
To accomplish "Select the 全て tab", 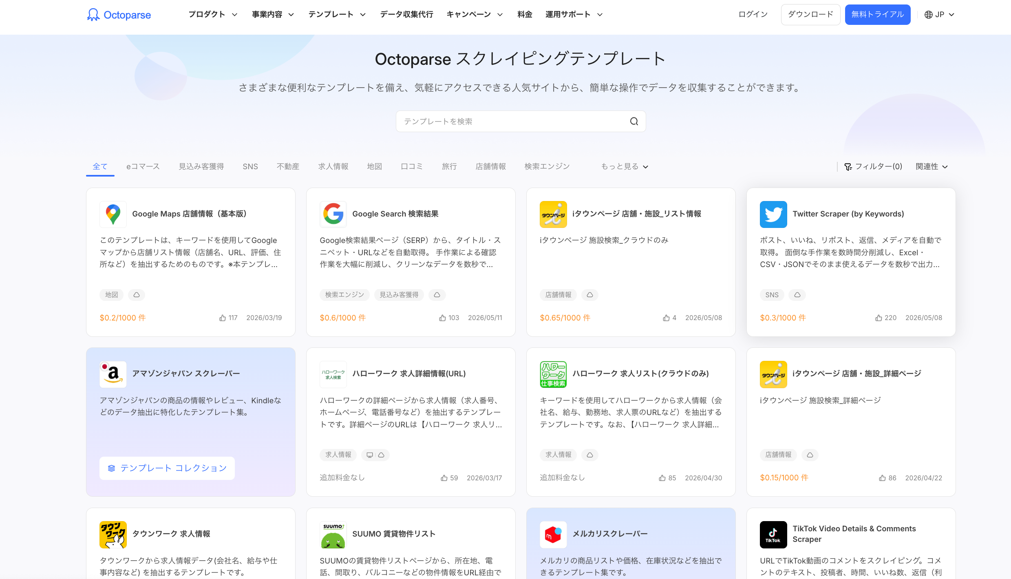I will (100, 166).
